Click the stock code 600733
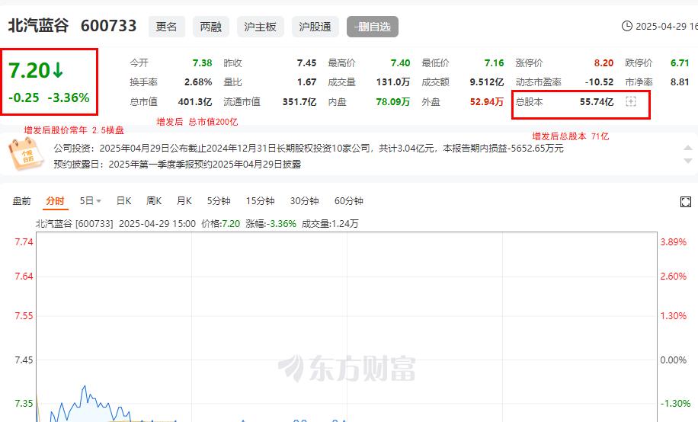 tap(109, 25)
